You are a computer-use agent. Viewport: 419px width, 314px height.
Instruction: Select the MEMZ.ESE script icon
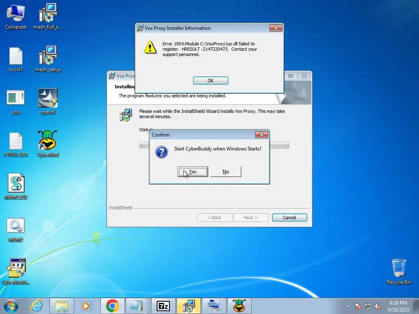[16, 186]
